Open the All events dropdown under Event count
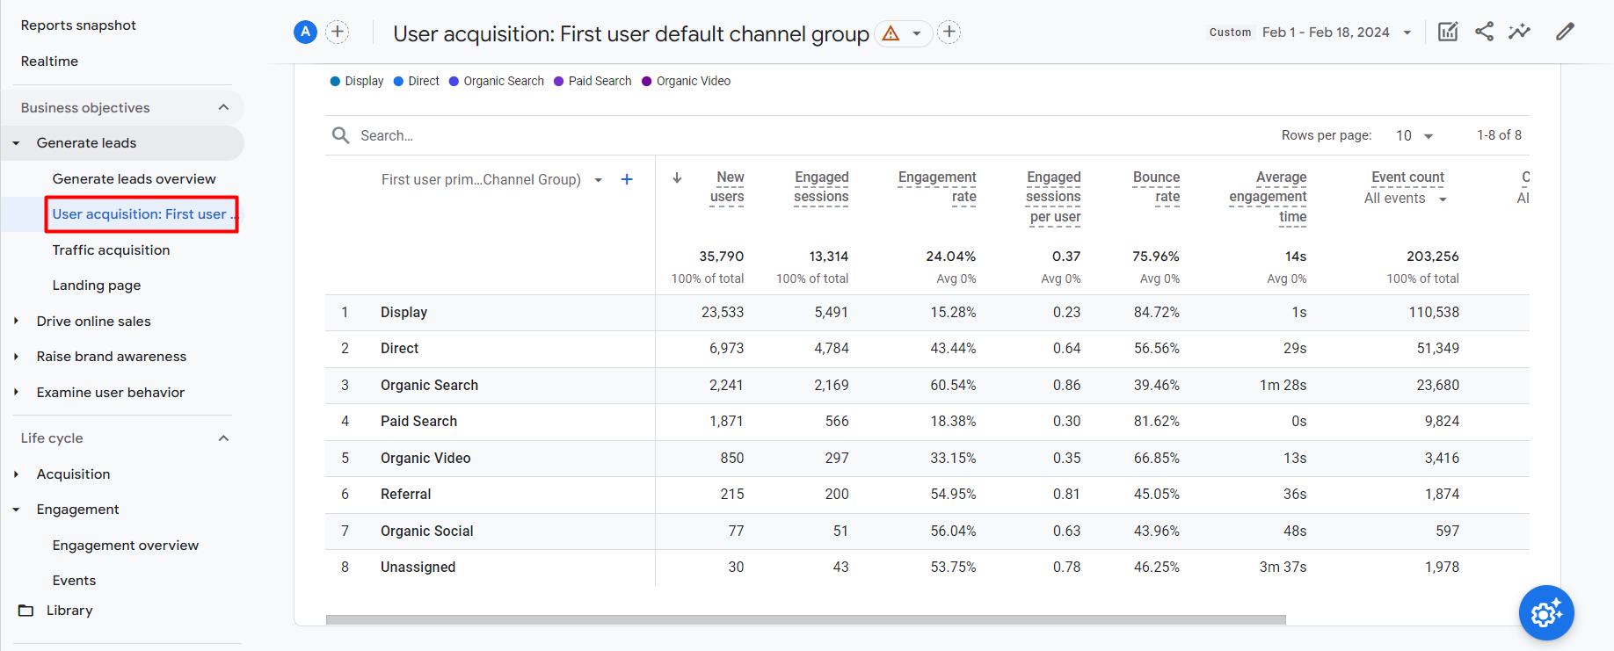Screen dimensions: 1614x651 click(1406, 199)
